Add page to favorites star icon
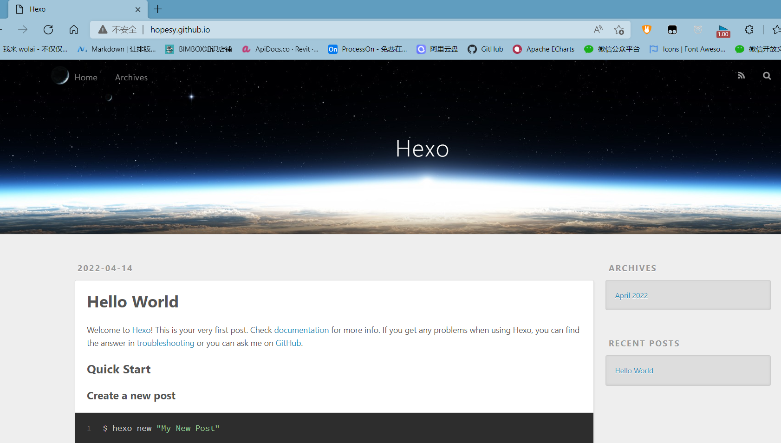The width and height of the screenshot is (781, 443). pos(619,30)
